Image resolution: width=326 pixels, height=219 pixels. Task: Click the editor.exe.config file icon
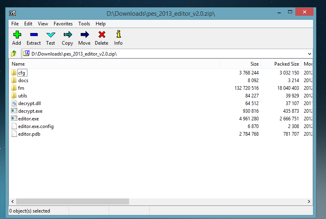pos(14,126)
